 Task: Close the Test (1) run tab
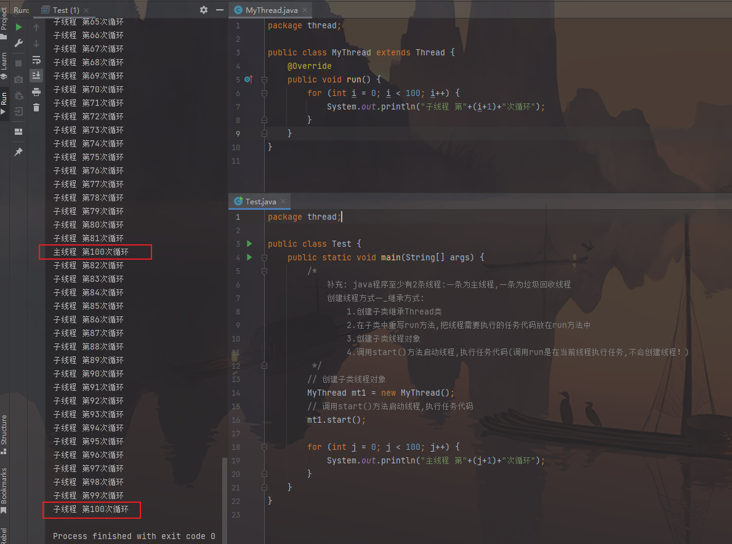pos(87,10)
